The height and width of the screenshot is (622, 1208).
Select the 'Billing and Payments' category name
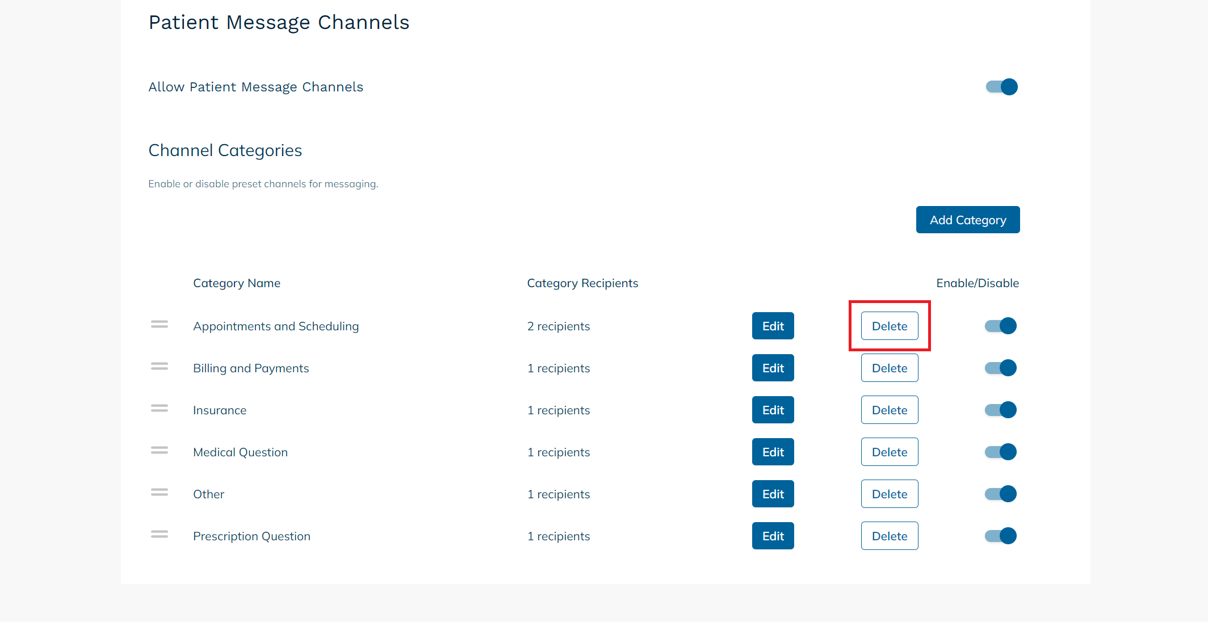[x=251, y=368]
